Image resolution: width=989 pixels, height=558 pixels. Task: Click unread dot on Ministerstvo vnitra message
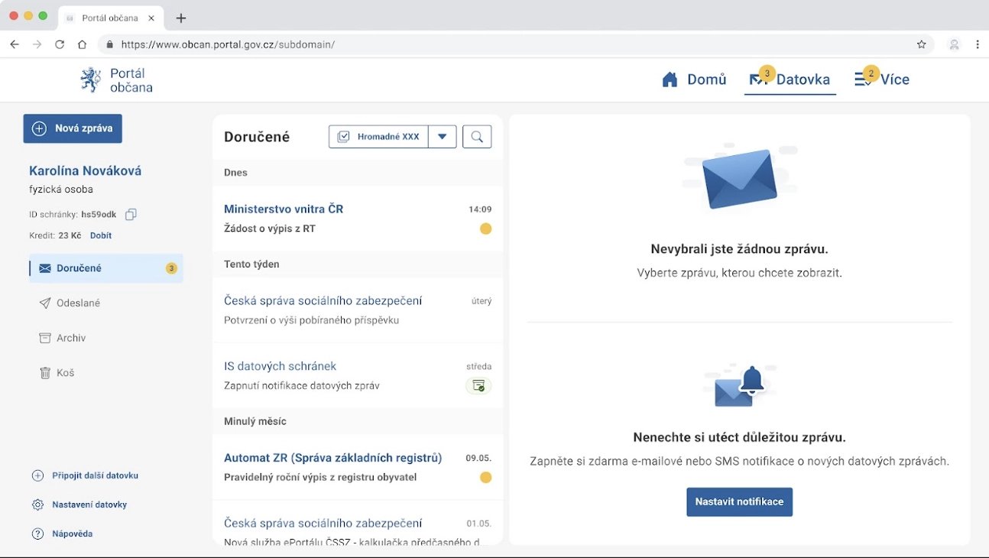(x=485, y=229)
